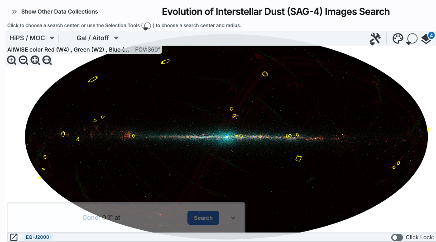Click the fill-width zoom icon
Screen dimensions: 436x242
[x=47, y=60]
